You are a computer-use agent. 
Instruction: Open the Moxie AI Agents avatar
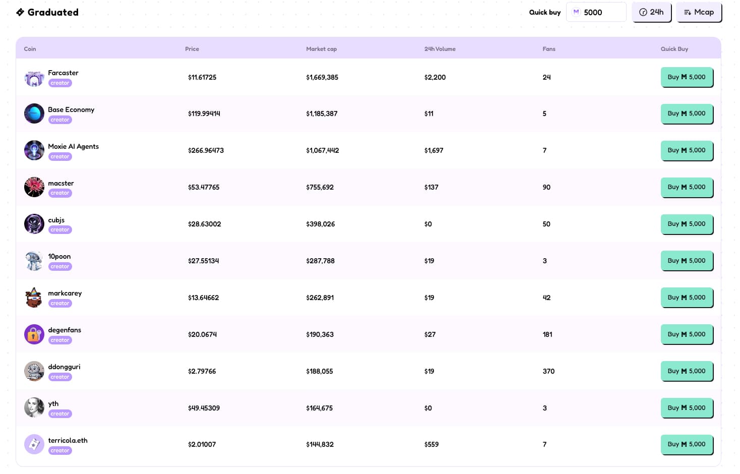tap(34, 151)
